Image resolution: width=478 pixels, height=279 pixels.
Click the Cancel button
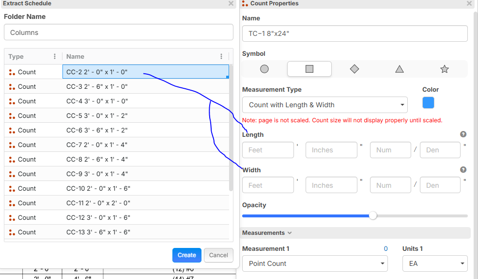click(218, 255)
